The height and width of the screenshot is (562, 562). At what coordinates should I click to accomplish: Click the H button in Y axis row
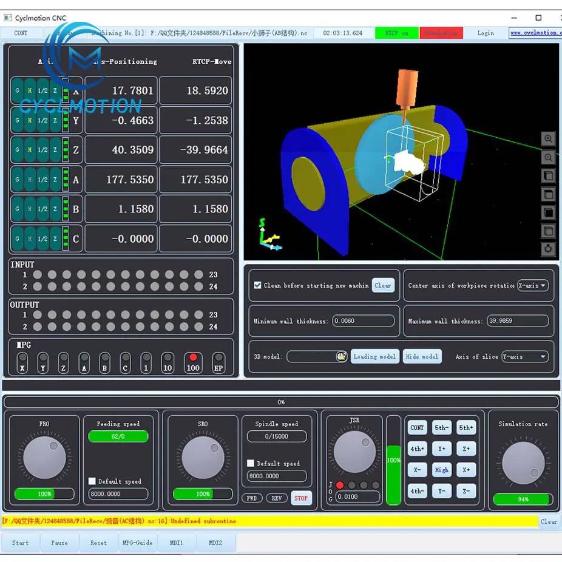coord(30,120)
